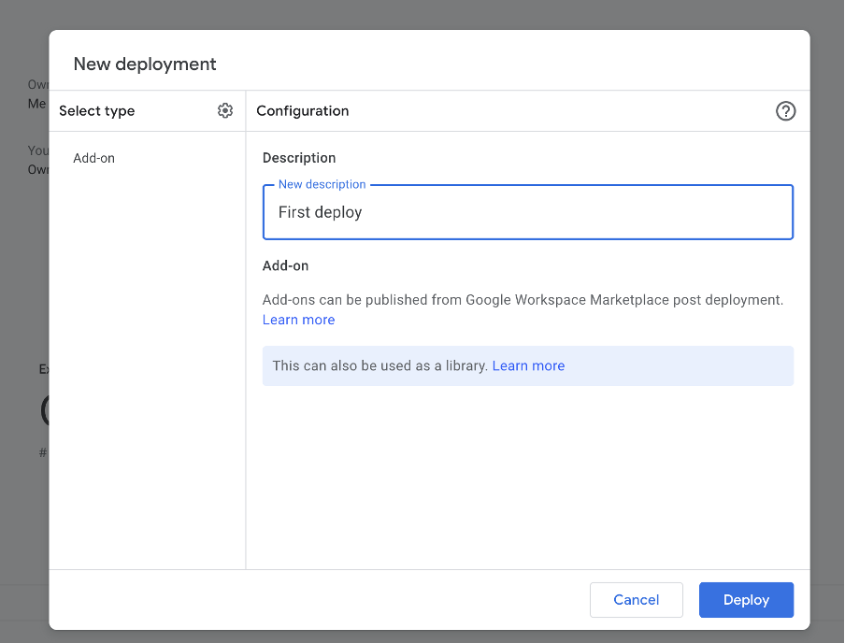Viewport: 845px width, 643px height.
Task: Click the Configuration help question-mark icon
Action: (785, 111)
